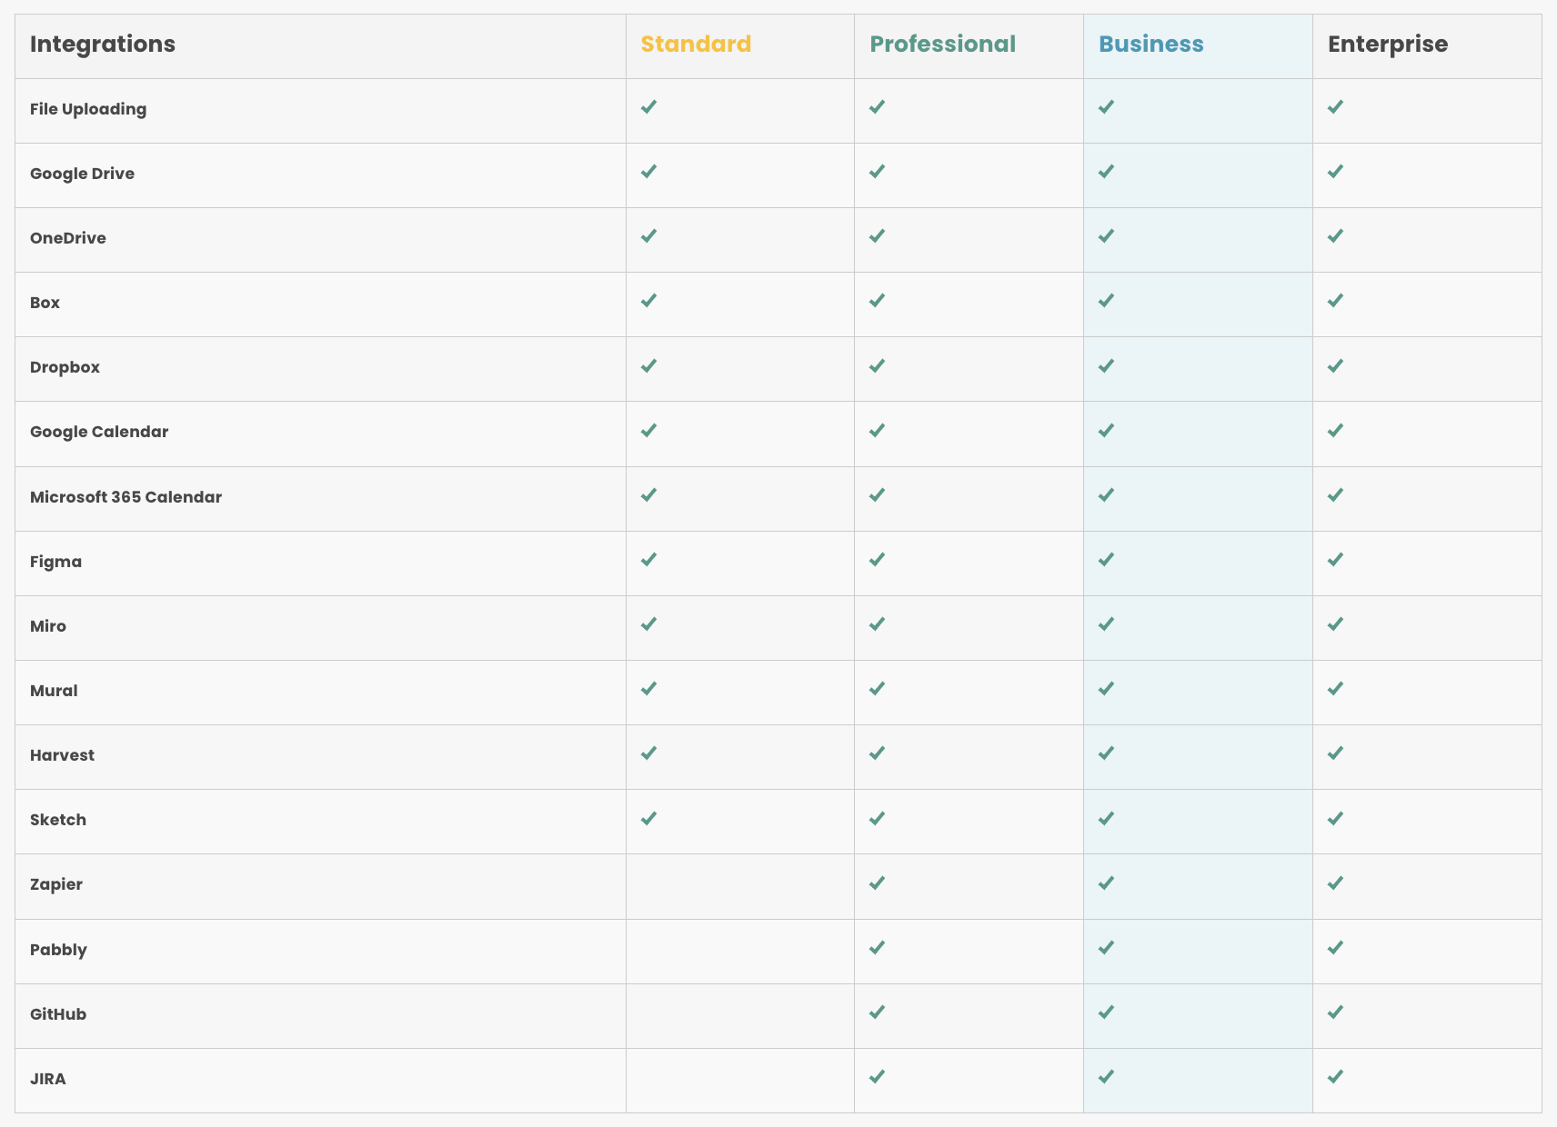Click the Enterprise checkmark for JIRA
This screenshot has width=1557, height=1127.
pos(1335,1077)
